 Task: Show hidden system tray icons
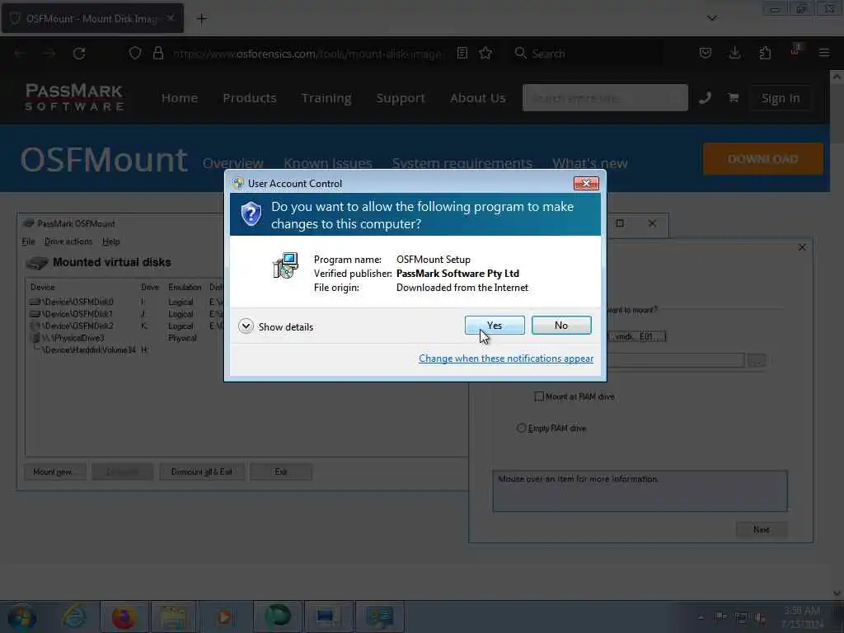tap(701, 617)
